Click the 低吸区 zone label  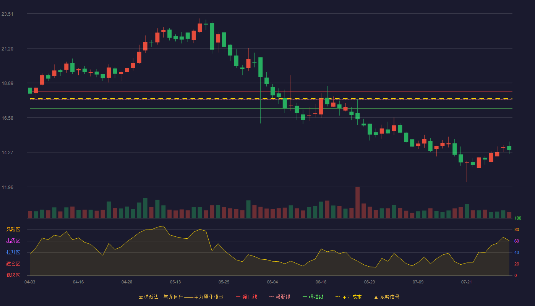pos(13,275)
